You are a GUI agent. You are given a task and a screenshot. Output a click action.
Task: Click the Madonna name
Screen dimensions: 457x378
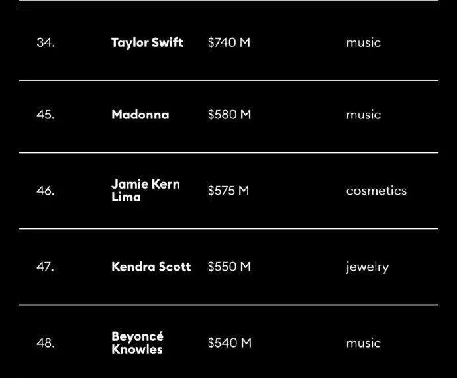140,115
